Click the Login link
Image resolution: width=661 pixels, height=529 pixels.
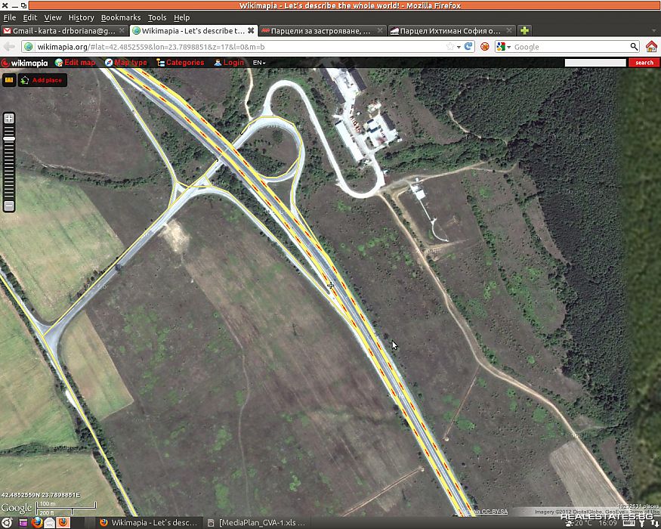[229, 63]
